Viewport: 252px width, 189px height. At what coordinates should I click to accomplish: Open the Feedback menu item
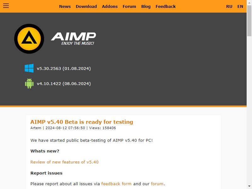(166, 6)
